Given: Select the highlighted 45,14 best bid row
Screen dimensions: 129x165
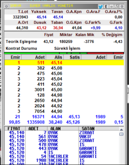Looking at the screenshot, I should click(64, 63).
